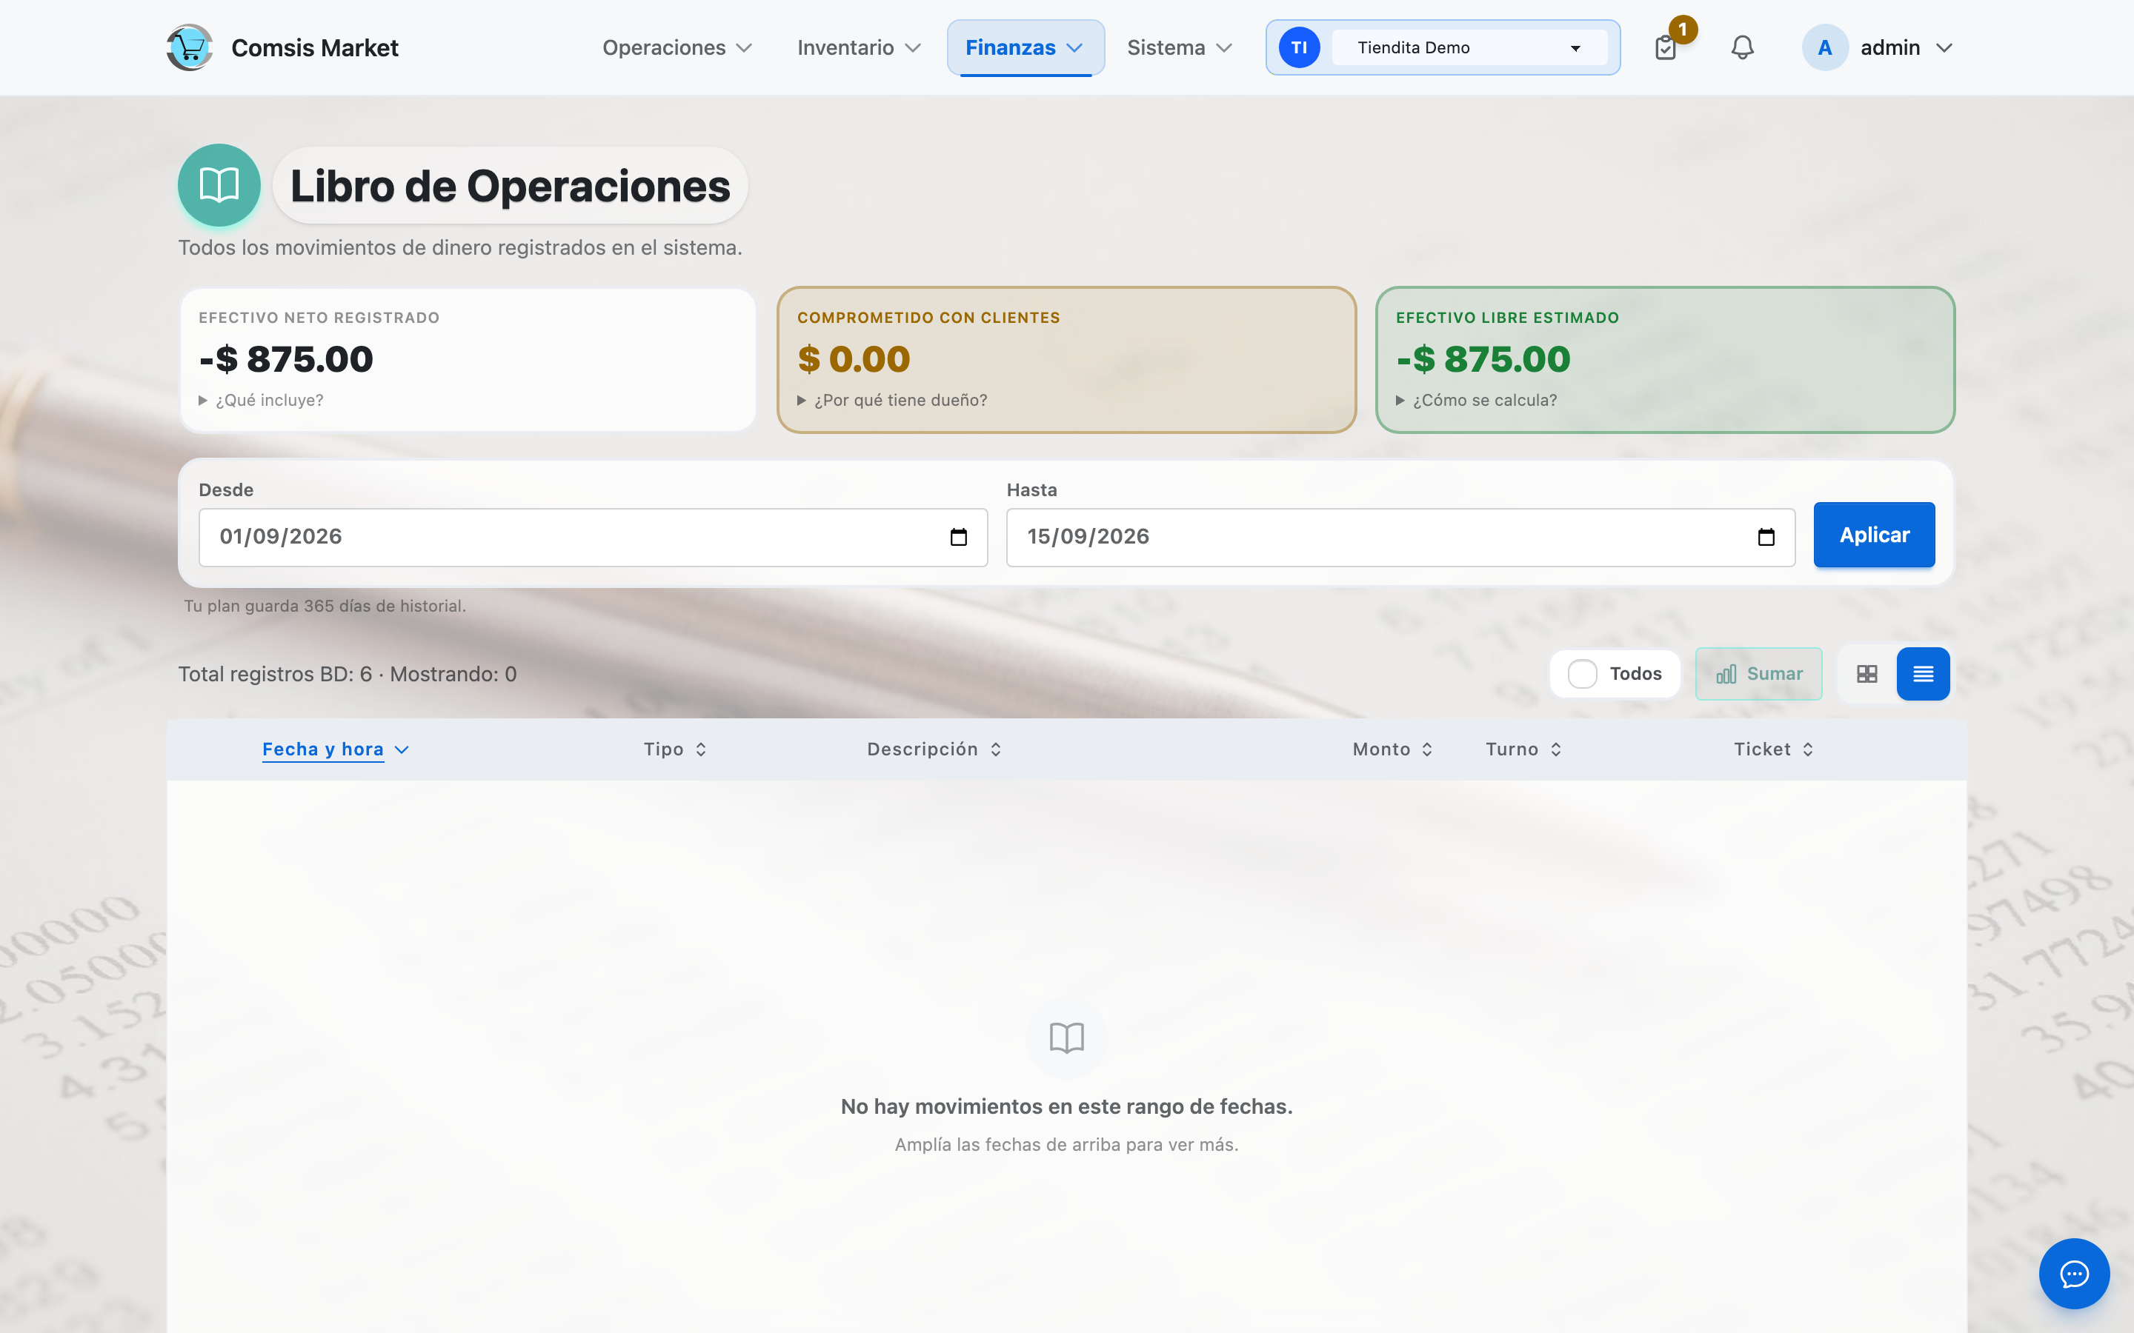Click the Comsis Market cart logo

point(190,47)
